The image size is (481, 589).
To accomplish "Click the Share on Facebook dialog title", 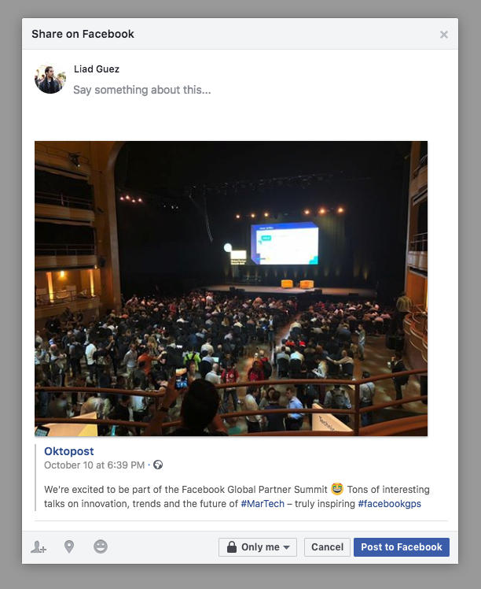I will tap(83, 34).
